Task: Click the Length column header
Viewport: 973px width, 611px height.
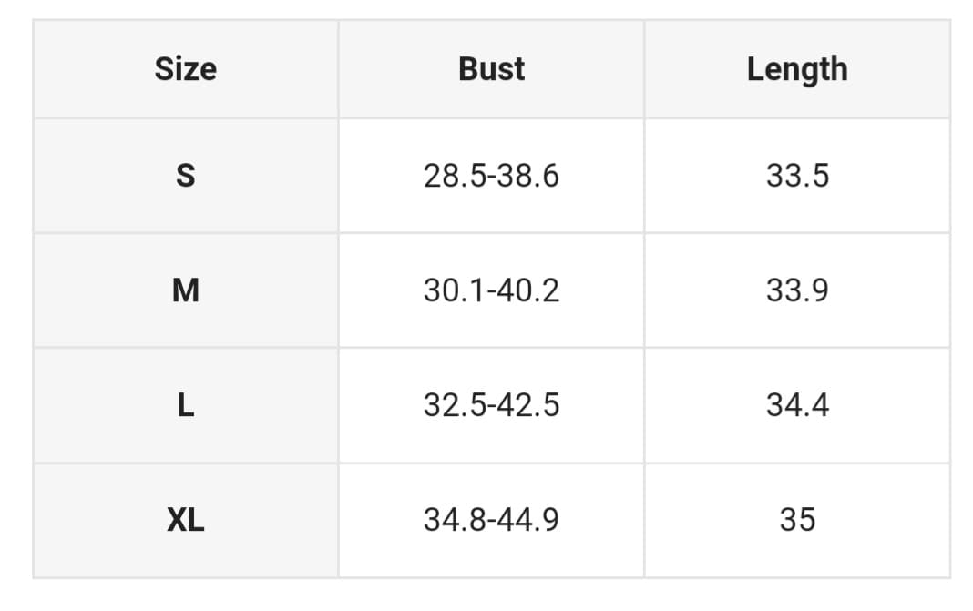Action: pyautogui.click(x=797, y=69)
